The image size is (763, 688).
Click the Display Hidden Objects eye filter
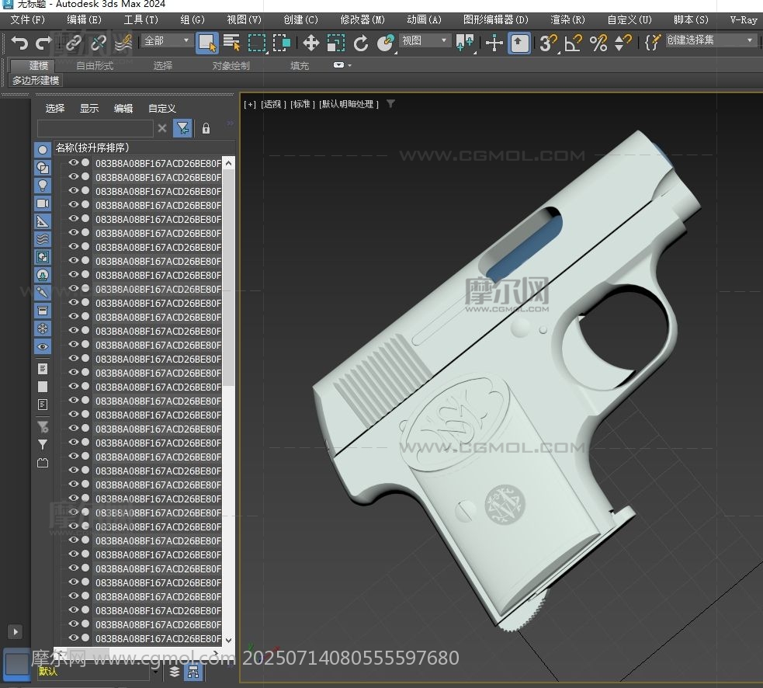(43, 346)
